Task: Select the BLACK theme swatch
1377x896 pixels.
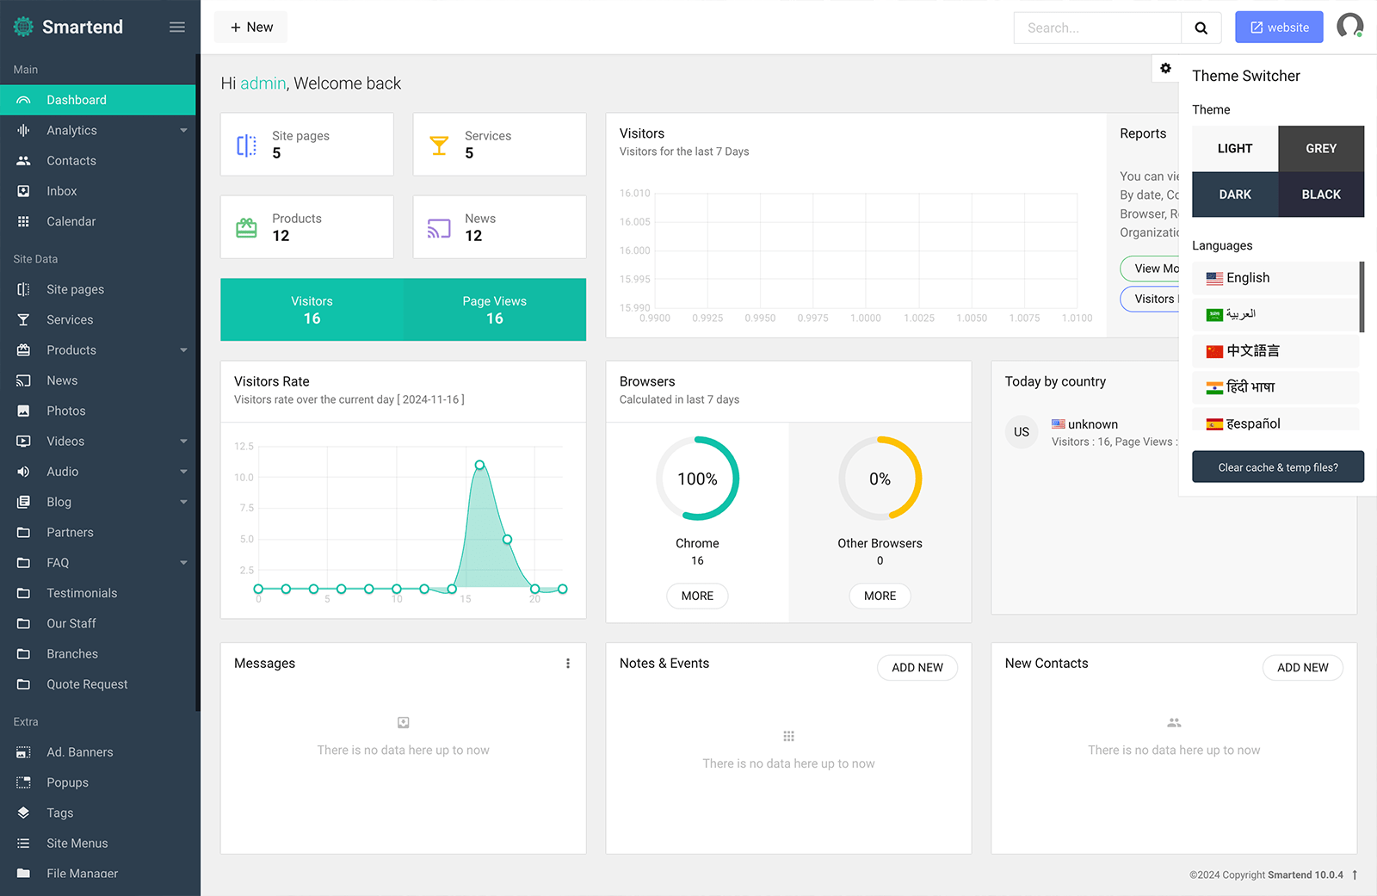Action: click(1321, 195)
